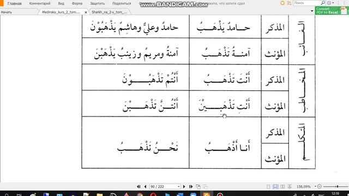The width and height of the screenshot is (349, 196).
Task: Click the magnifier search icon
Action: (323, 3)
